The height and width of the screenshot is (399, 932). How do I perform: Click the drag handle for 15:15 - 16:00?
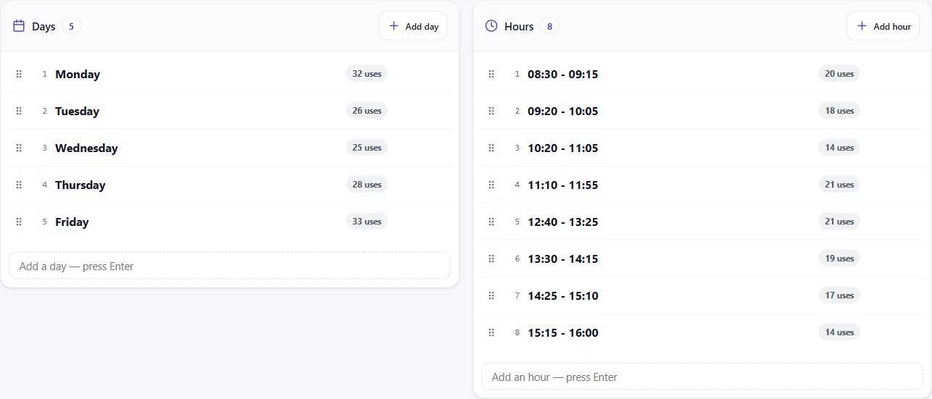tap(491, 332)
